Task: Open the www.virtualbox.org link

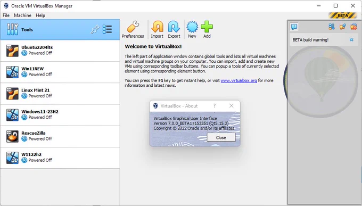Action: point(238,80)
